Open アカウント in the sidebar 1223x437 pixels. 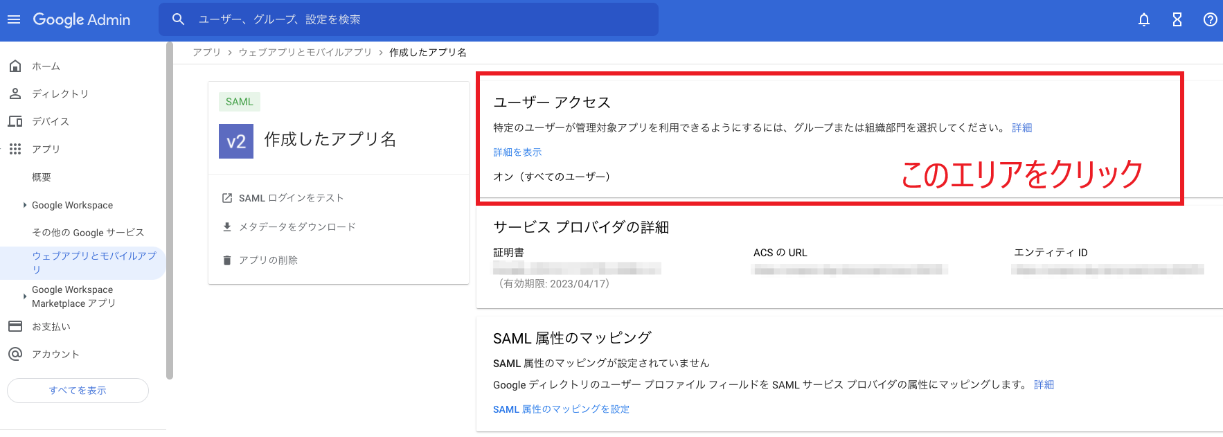[55, 354]
